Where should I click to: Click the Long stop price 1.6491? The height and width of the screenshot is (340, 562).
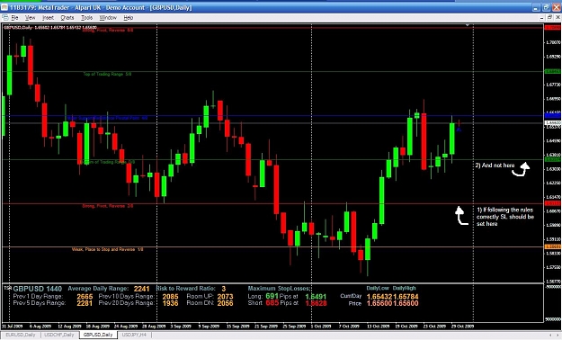(316, 297)
